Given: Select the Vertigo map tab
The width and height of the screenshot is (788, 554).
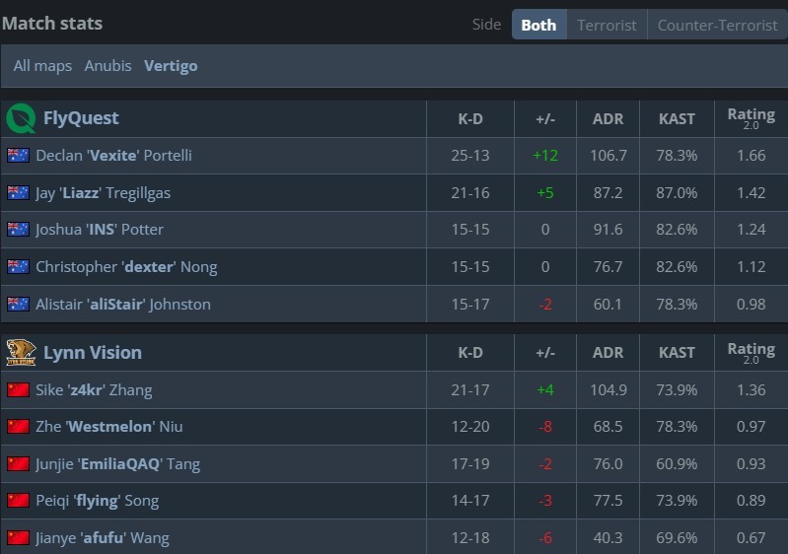Looking at the screenshot, I should pos(171,66).
